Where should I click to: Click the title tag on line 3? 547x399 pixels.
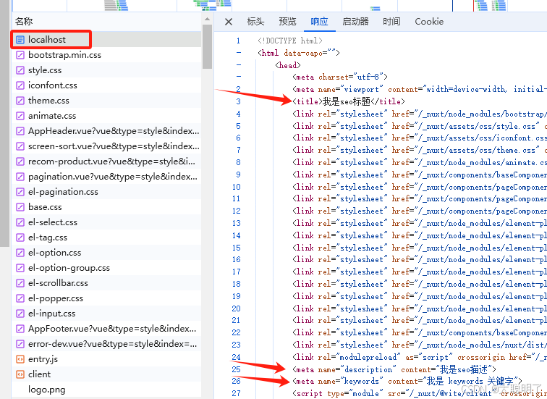tap(349, 101)
